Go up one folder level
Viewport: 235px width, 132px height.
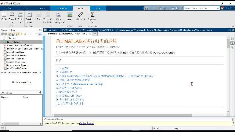[x=10, y=34]
